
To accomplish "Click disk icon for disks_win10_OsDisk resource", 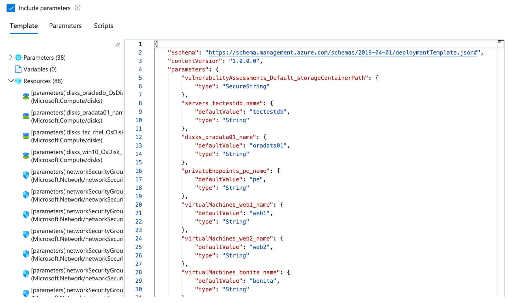I will [x=26, y=156].
